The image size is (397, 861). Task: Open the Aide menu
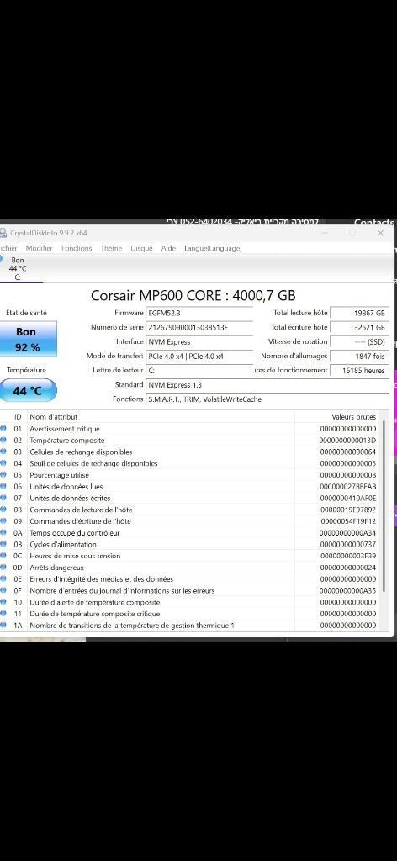[x=168, y=248]
